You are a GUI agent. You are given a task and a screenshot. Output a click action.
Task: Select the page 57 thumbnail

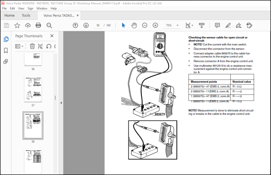(33, 89)
